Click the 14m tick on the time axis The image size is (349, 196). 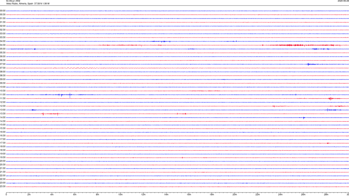coord(166,195)
